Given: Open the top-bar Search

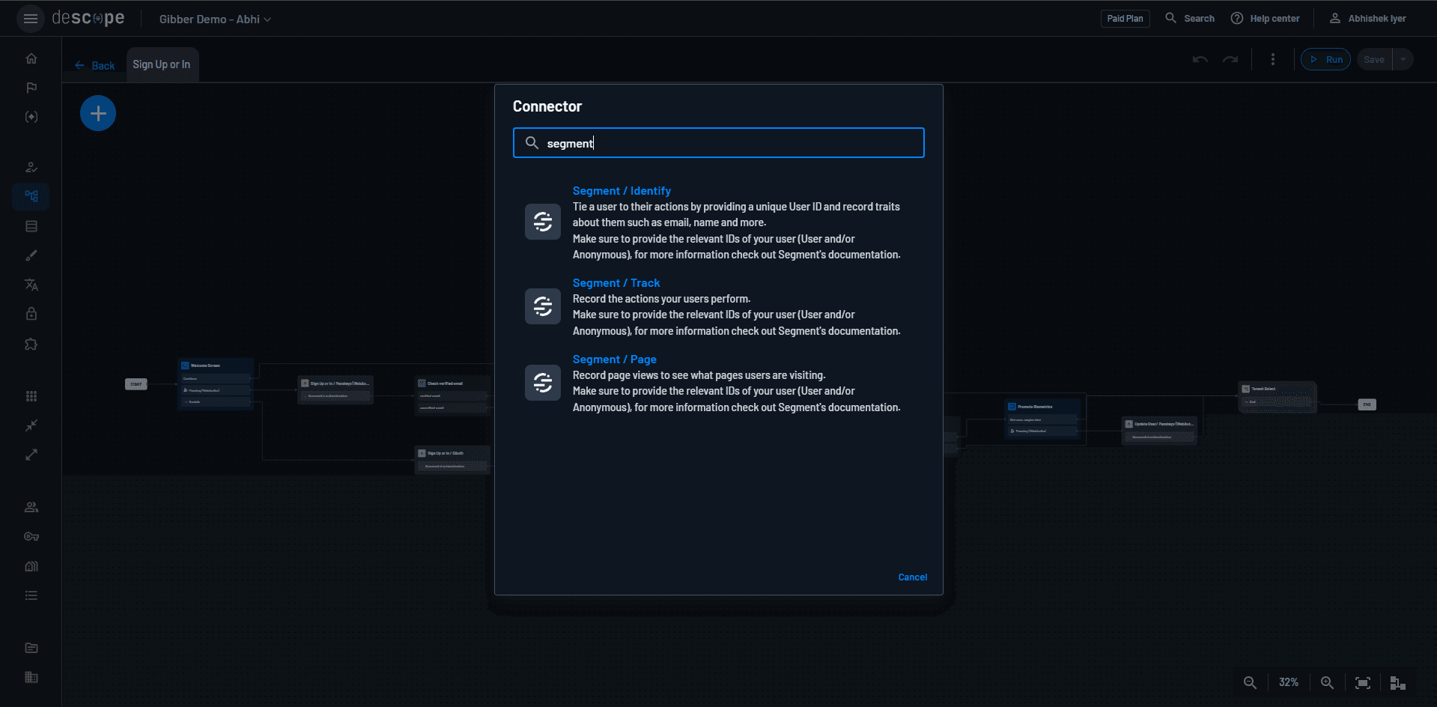Looking at the screenshot, I should [1190, 19].
